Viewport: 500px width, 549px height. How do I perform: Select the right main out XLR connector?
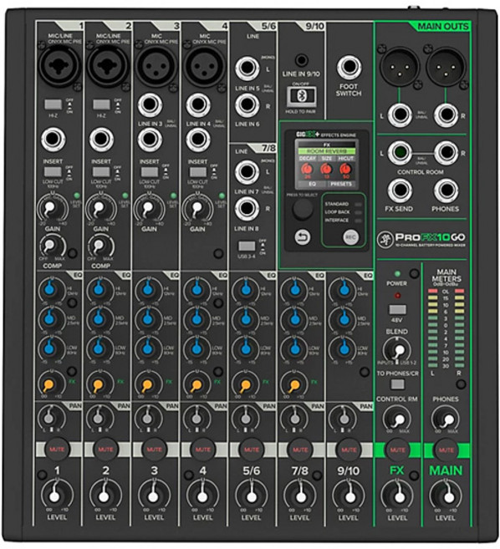[446, 67]
